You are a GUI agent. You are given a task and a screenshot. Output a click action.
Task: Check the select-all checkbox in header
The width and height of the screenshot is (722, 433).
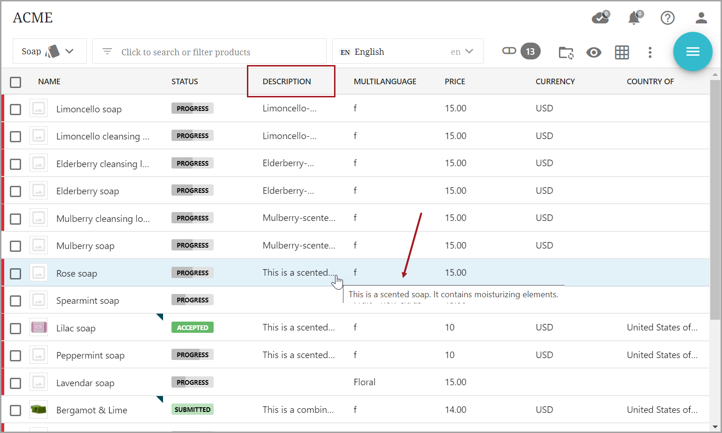point(15,82)
